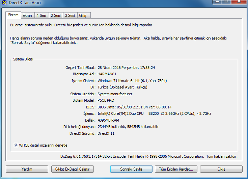
Task: Click the Sonraki Sayfa button
Action: [x=131, y=169]
